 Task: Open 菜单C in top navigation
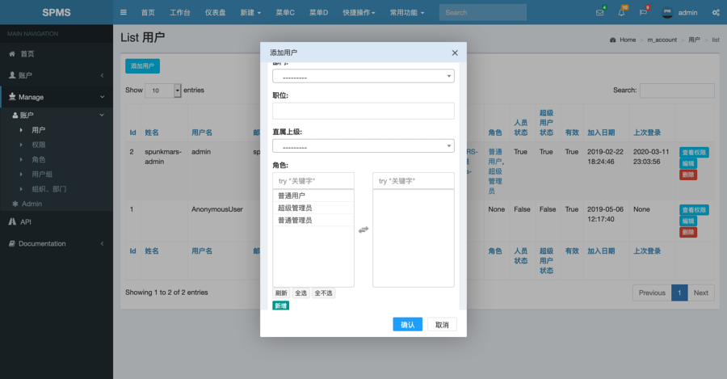point(285,12)
